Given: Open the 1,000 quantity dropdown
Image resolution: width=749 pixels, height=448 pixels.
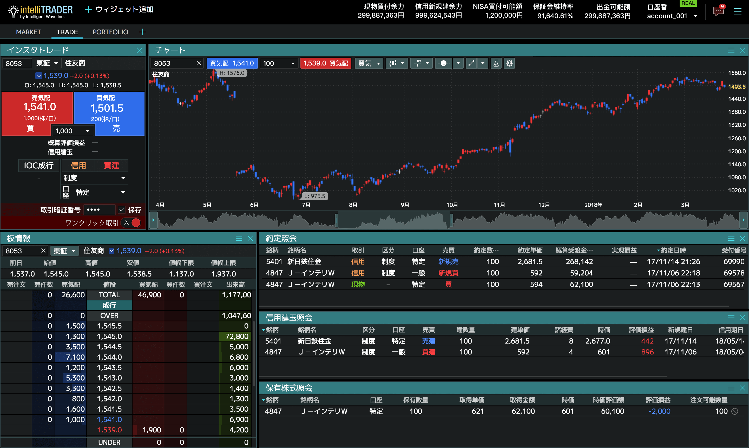Looking at the screenshot, I should [73, 131].
